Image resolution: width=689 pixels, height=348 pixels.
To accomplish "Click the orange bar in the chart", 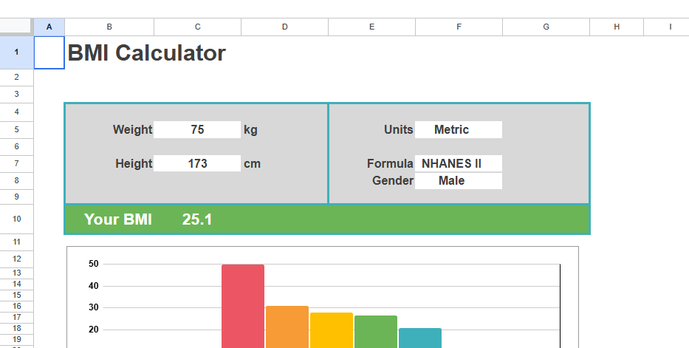I will [287, 325].
